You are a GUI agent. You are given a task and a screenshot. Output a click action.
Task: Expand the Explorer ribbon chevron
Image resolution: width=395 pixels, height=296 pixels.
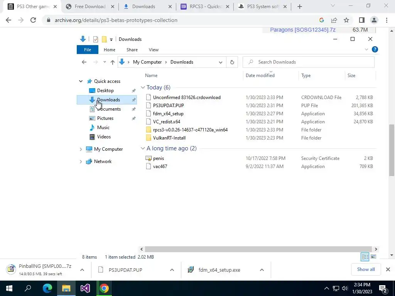tap(366, 50)
